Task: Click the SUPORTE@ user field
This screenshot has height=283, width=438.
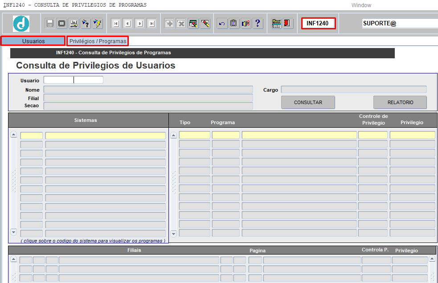Action: [400, 23]
